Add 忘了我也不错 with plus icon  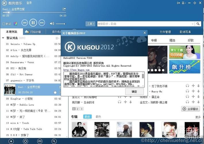pos(193,86)
